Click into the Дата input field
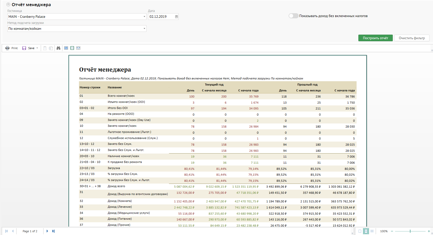The width and height of the screenshot is (433, 235). pos(161,17)
